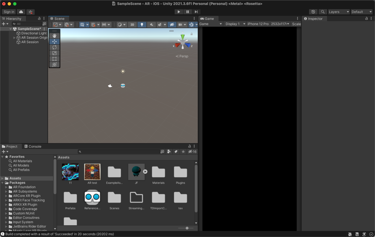Open undo history in top toolbar
375x237 pixels.
313,12
